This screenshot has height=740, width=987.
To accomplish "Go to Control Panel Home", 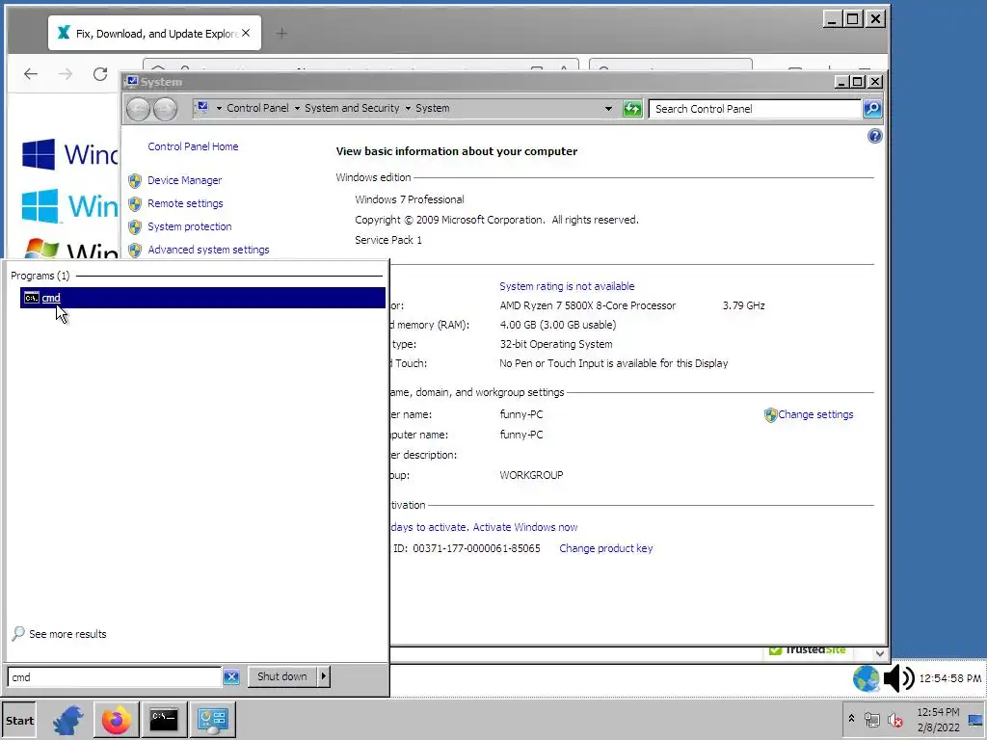I will point(193,146).
